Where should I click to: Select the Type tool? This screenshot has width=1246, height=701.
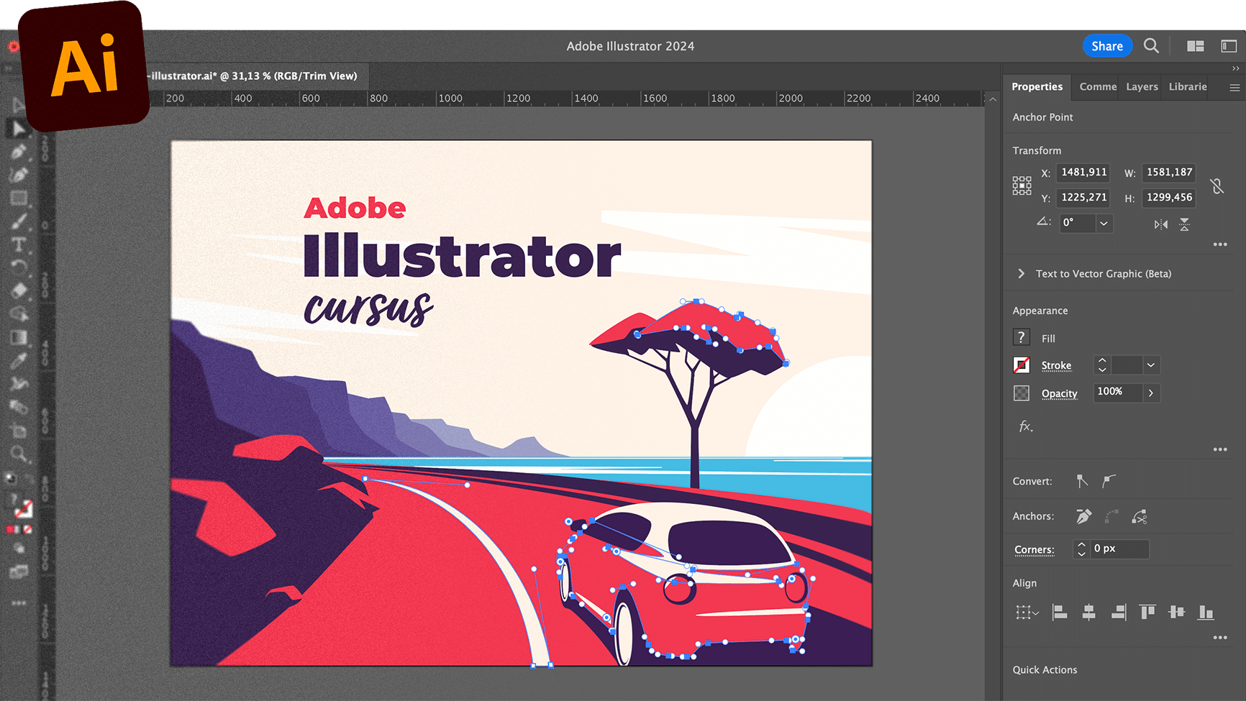click(x=17, y=243)
